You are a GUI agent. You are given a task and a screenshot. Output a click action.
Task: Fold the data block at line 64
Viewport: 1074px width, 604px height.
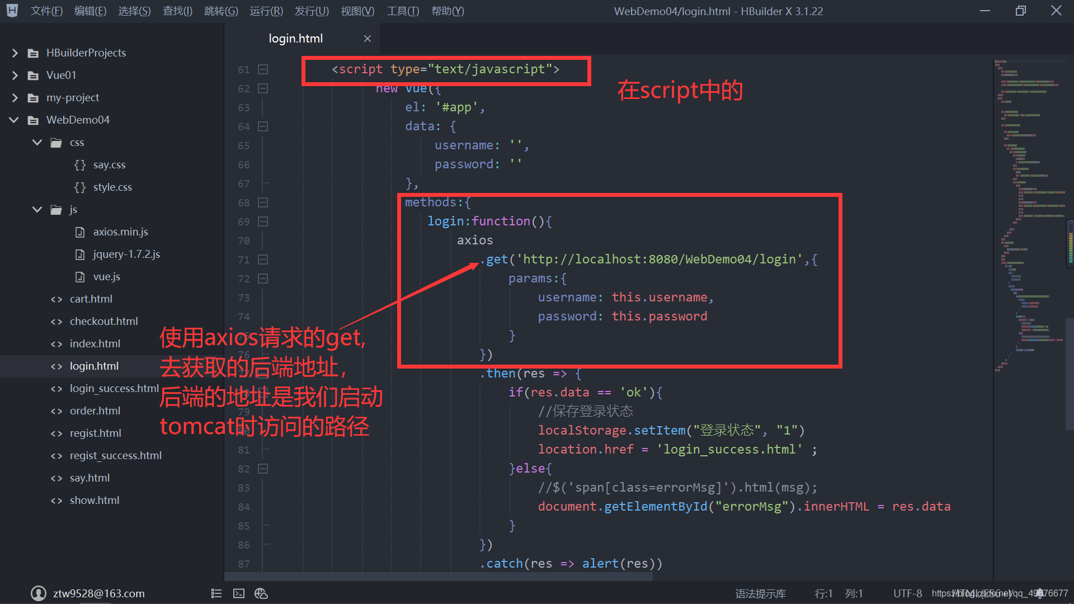click(x=263, y=126)
